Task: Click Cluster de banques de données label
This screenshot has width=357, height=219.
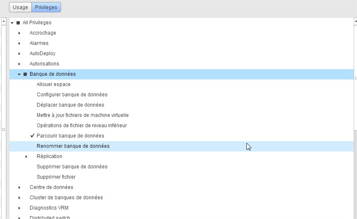Action: click(x=66, y=198)
